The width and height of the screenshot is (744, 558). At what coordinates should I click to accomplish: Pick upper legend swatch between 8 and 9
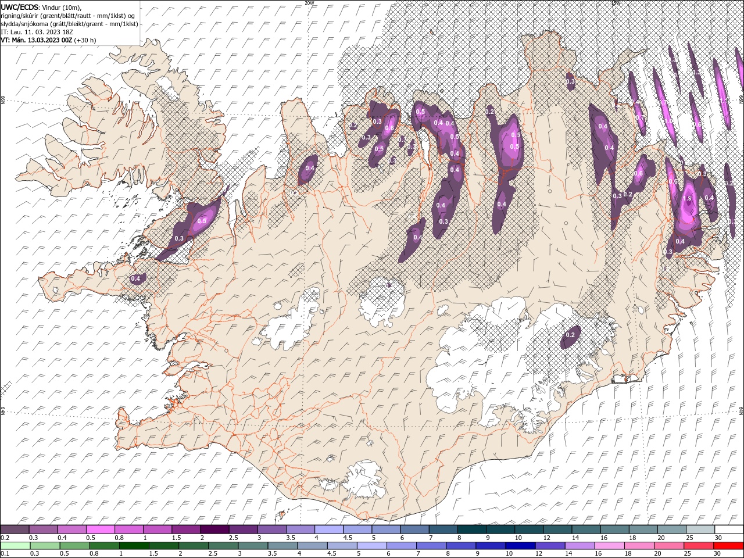[472, 529]
